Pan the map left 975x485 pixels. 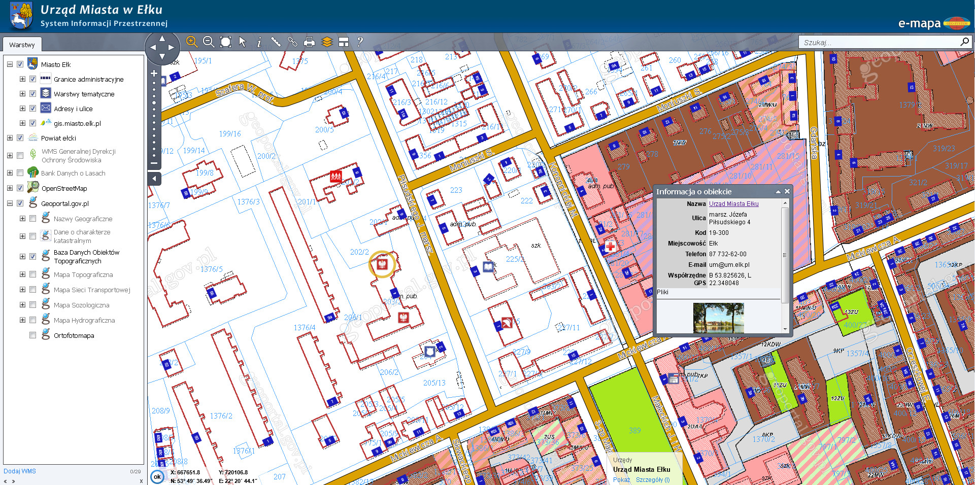click(153, 47)
